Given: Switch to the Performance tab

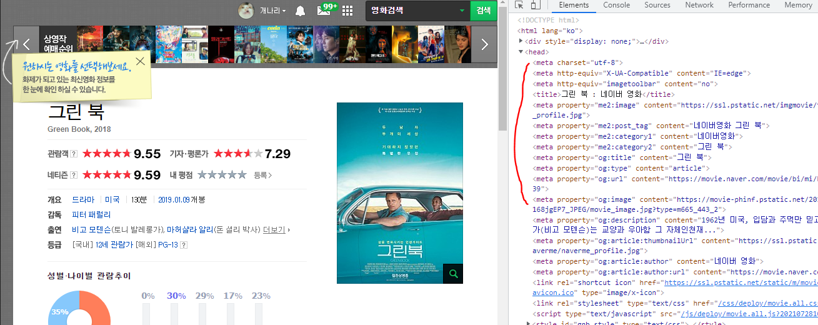Looking at the screenshot, I should click(x=749, y=5).
